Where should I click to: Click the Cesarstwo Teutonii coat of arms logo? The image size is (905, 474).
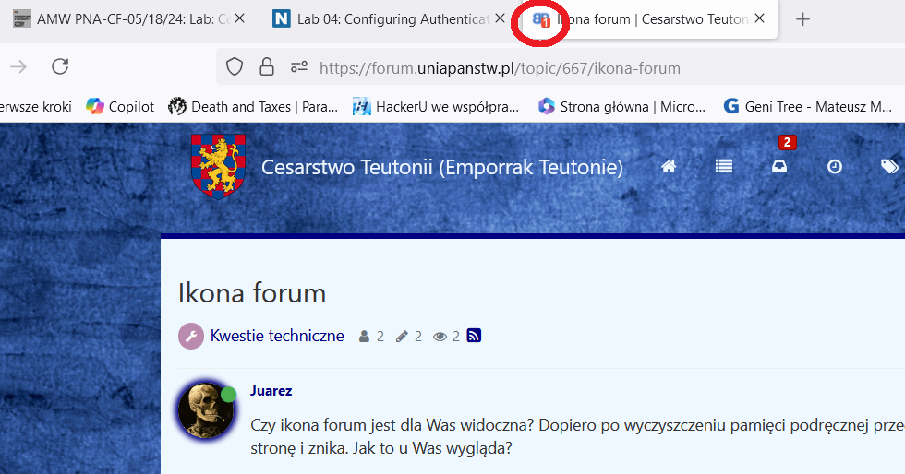click(x=218, y=166)
